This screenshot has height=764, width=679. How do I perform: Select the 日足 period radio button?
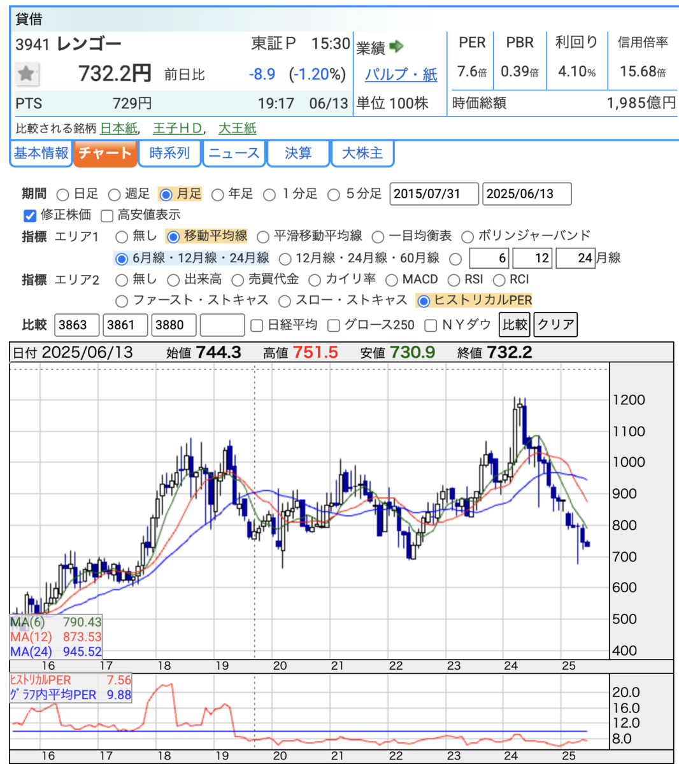63,194
